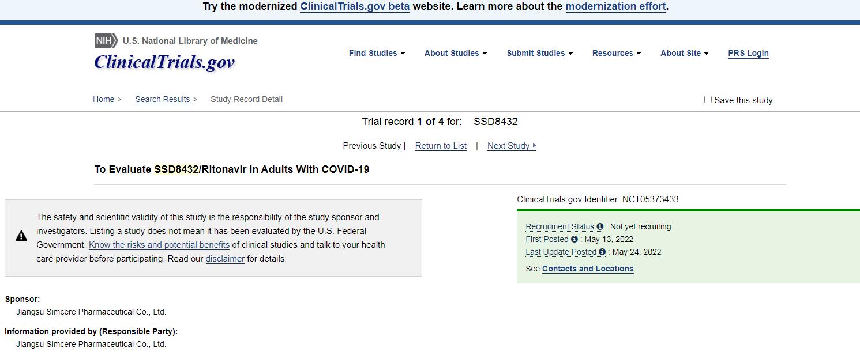Open the Contacts and Locations link

(588, 269)
